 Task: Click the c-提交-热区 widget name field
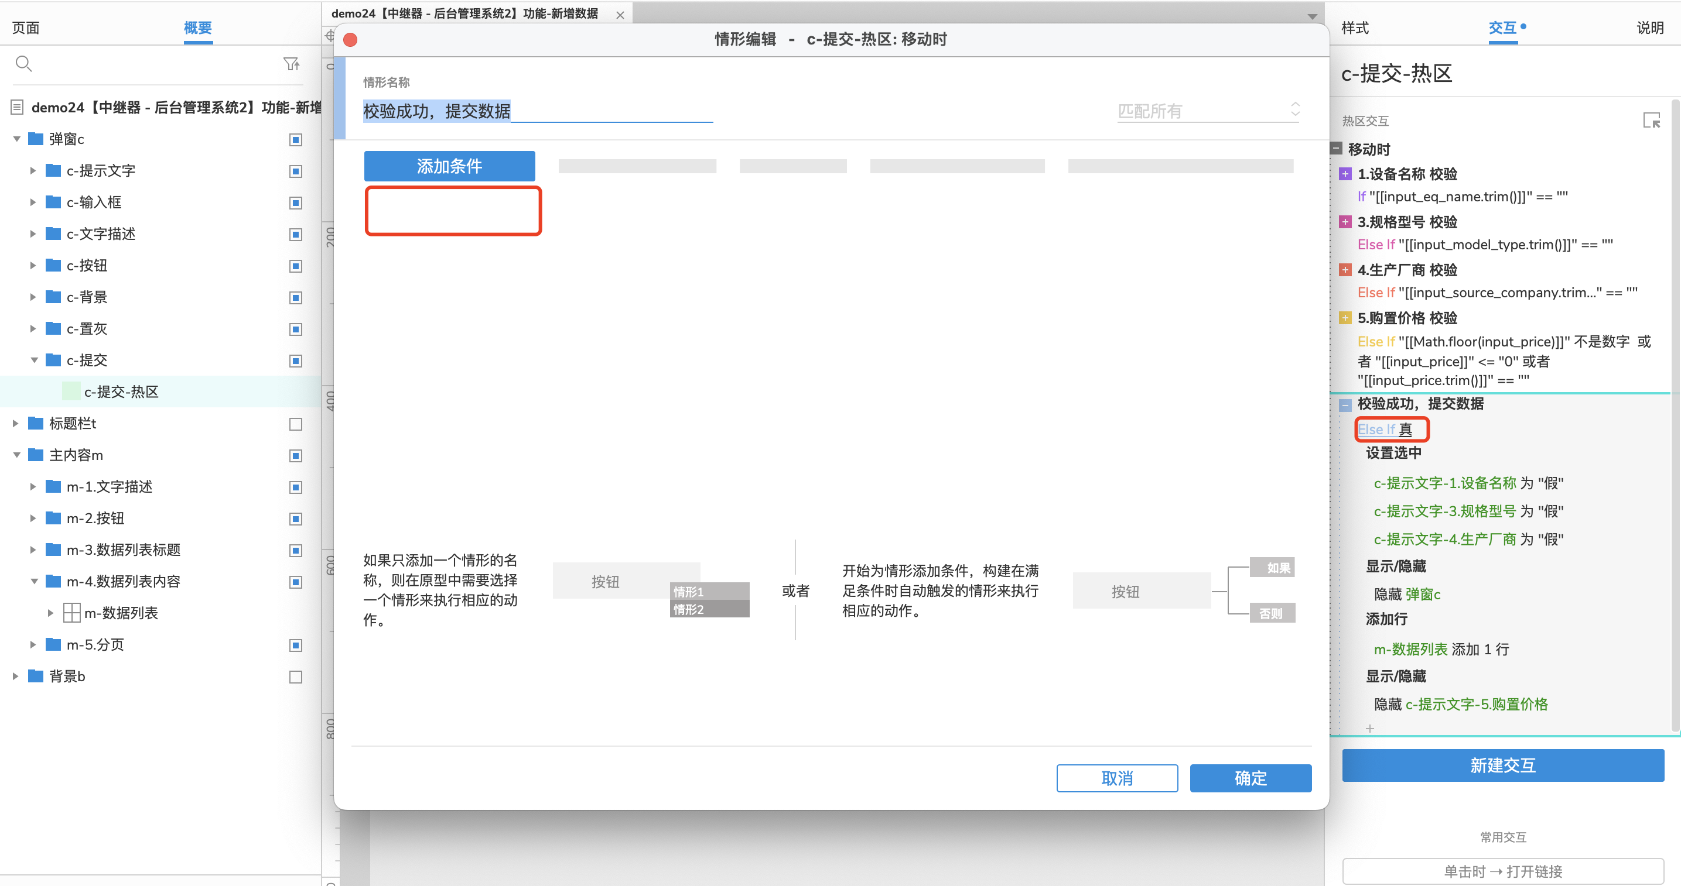click(x=1396, y=73)
